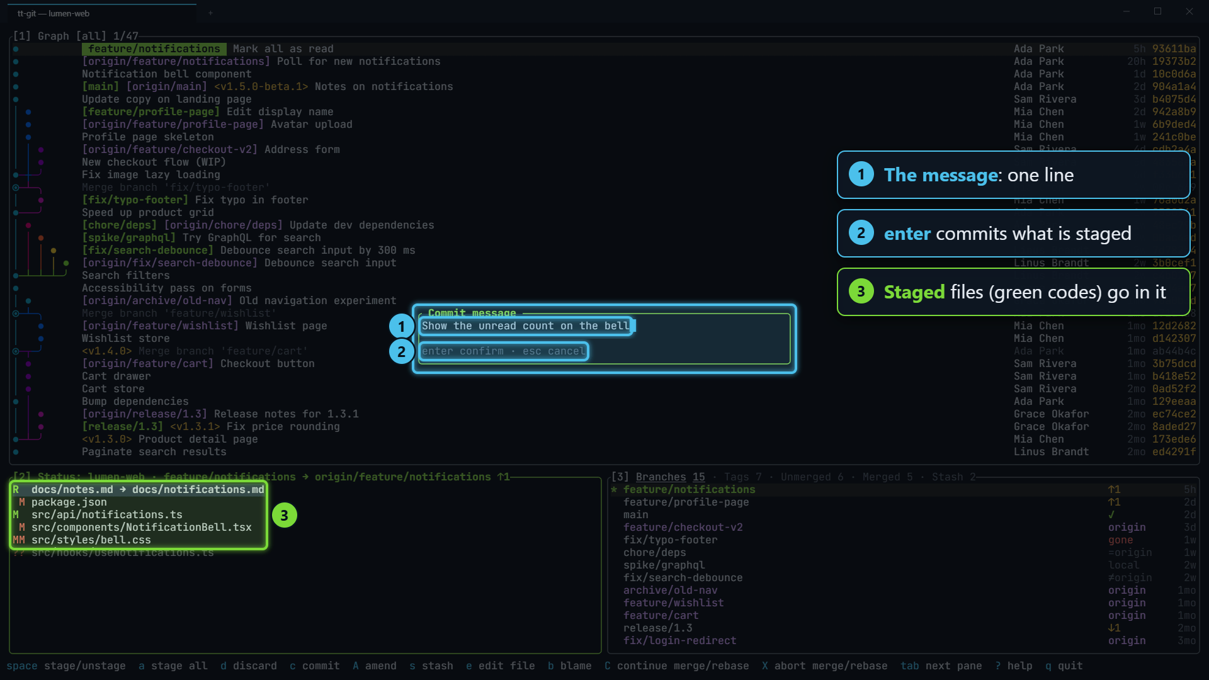Select commit 'Update copy on landing page'
The image size is (1209, 680).
click(x=604, y=99)
